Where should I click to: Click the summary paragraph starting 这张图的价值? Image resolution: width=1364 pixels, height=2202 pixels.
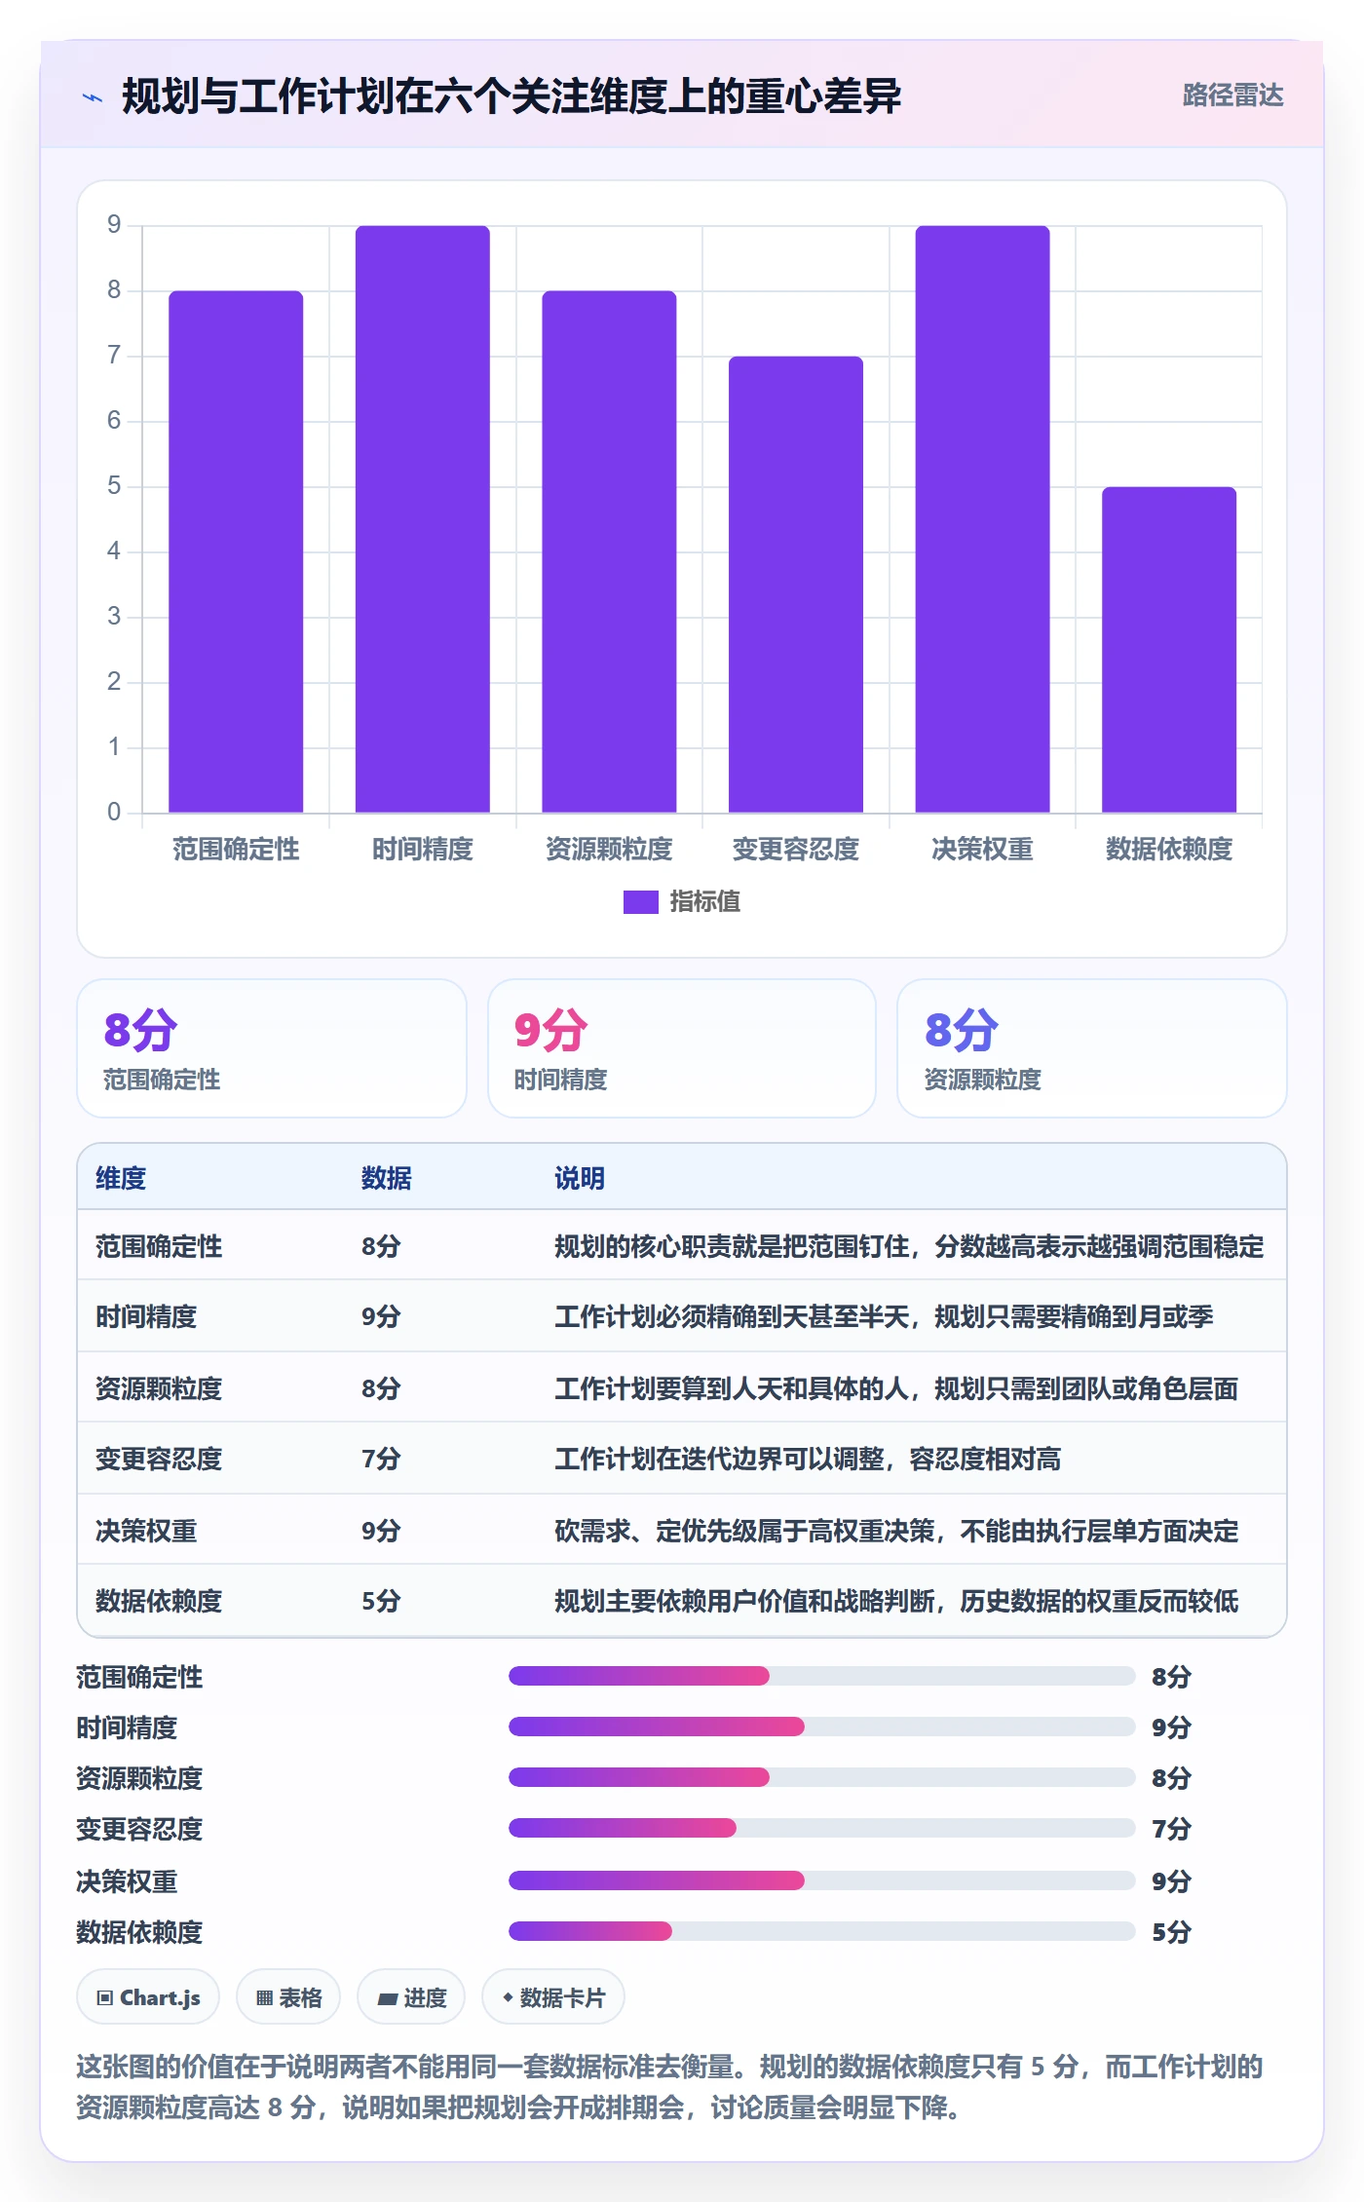coord(669,2087)
